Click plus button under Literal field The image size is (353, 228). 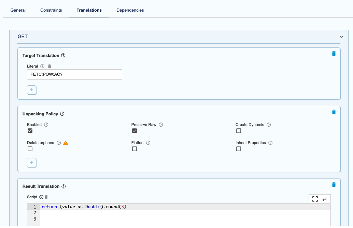32,90
